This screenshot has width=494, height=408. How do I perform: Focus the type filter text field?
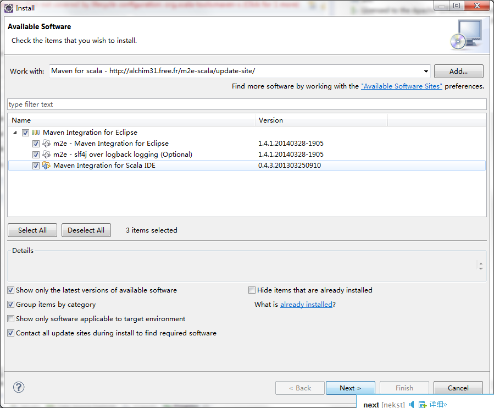pos(247,104)
